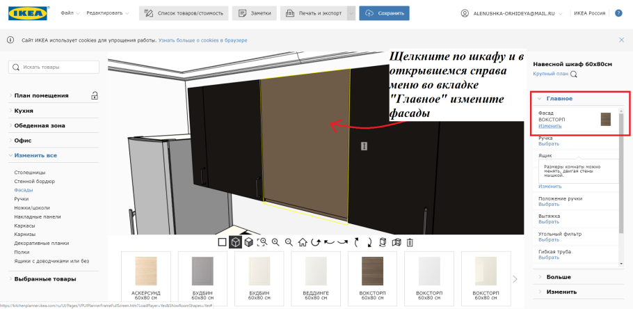Click the zoom-out magnifier in the view toolbar
The height and width of the screenshot is (309, 633).
289,242
